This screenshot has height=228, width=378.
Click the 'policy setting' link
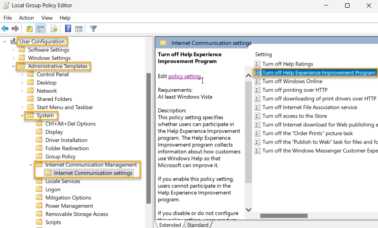[x=185, y=77]
